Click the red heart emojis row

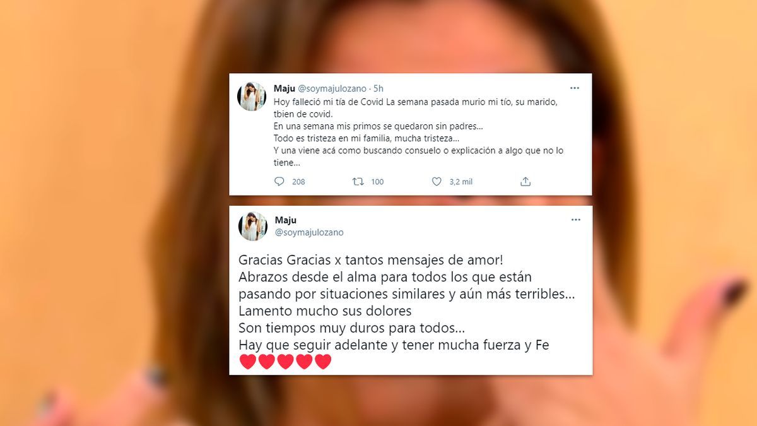pos(285,362)
